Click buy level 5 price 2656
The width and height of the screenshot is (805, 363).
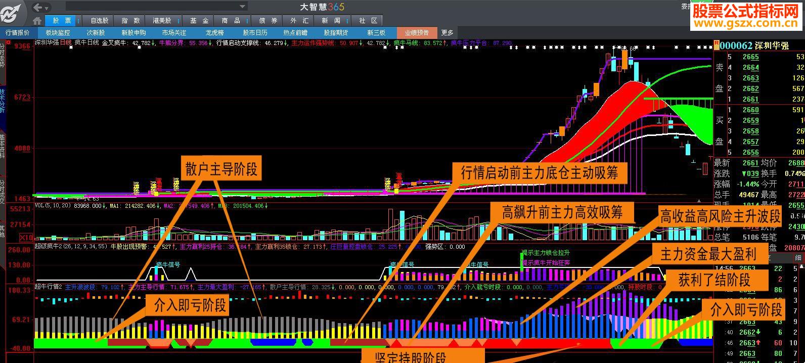[750, 152]
